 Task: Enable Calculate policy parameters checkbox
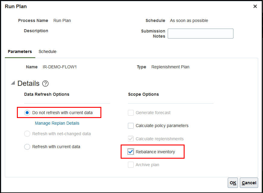(x=131, y=126)
